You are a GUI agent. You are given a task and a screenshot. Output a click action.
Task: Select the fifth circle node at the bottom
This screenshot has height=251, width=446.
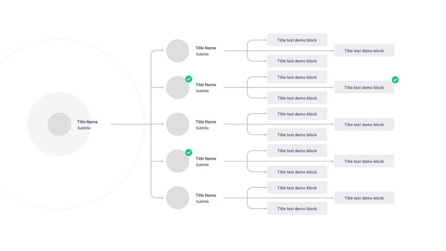(178, 198)
